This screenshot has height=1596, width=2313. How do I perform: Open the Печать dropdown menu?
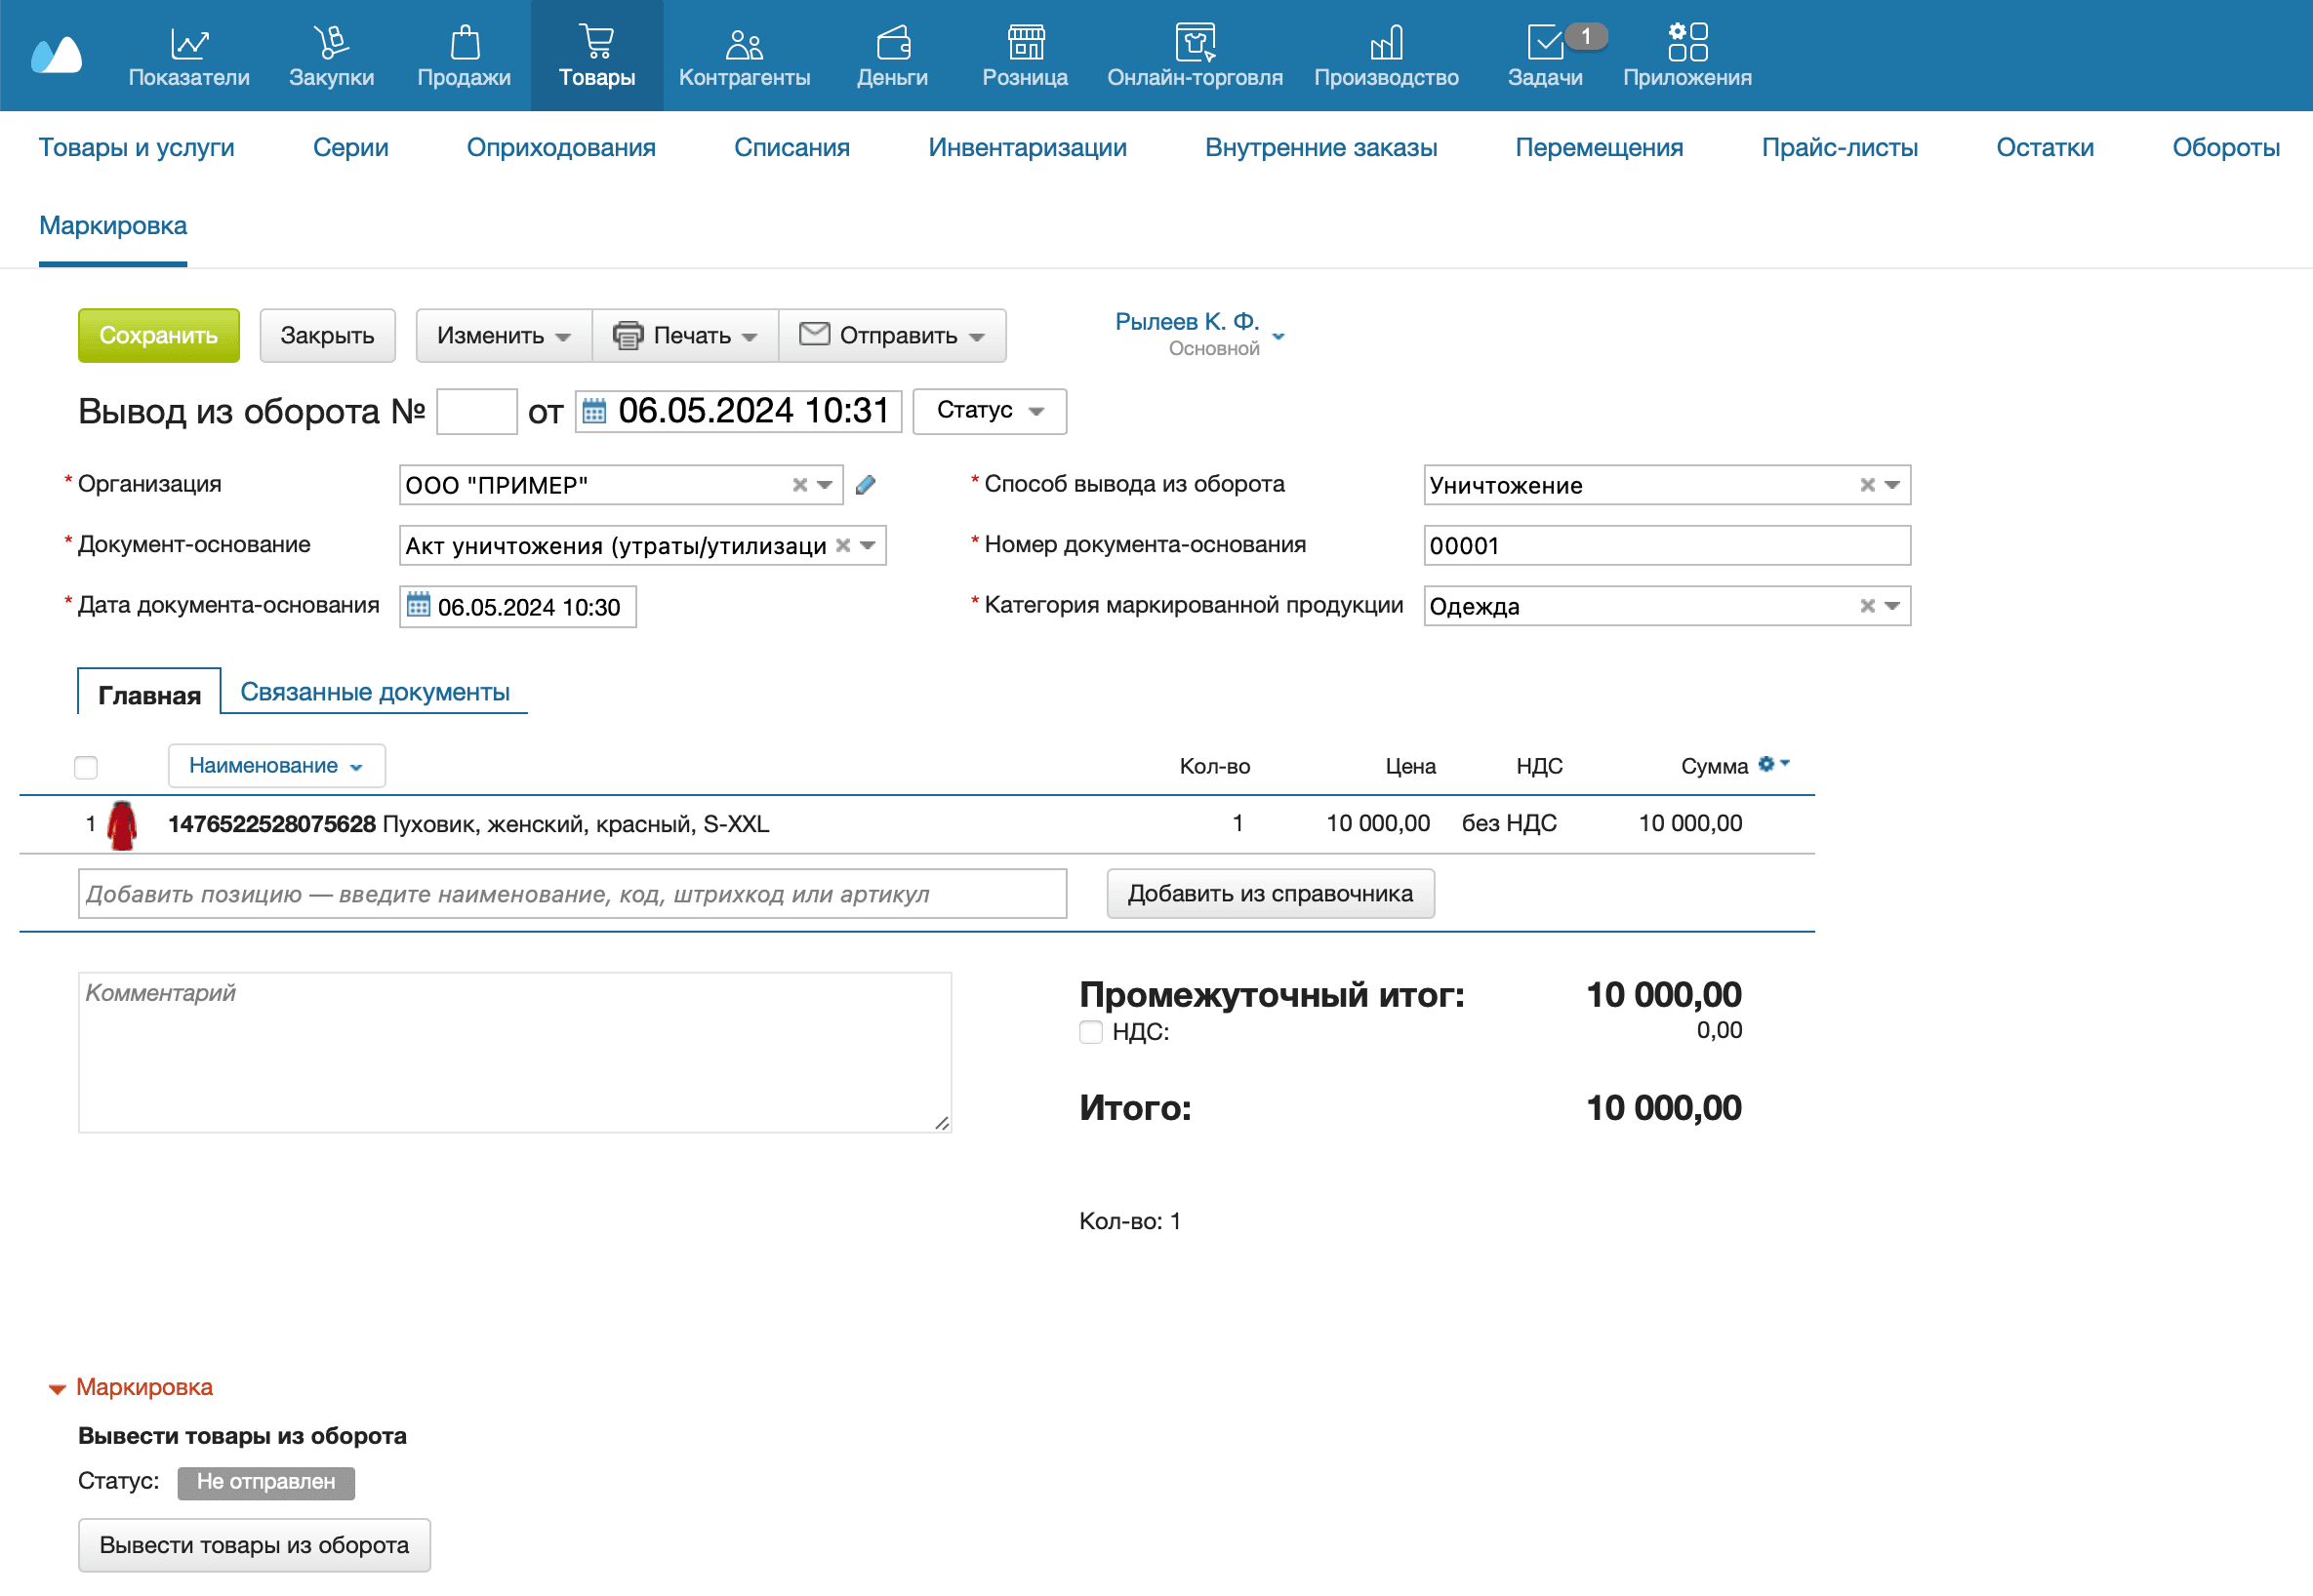pos(685,336)
